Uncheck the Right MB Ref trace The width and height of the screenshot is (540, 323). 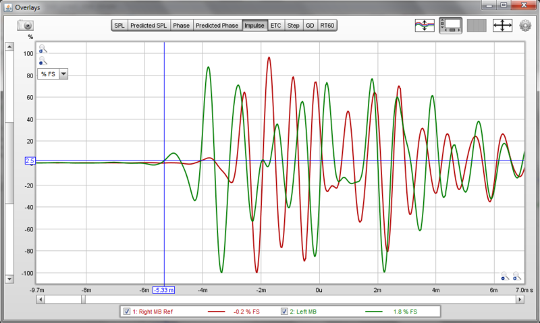click(127, 312)
